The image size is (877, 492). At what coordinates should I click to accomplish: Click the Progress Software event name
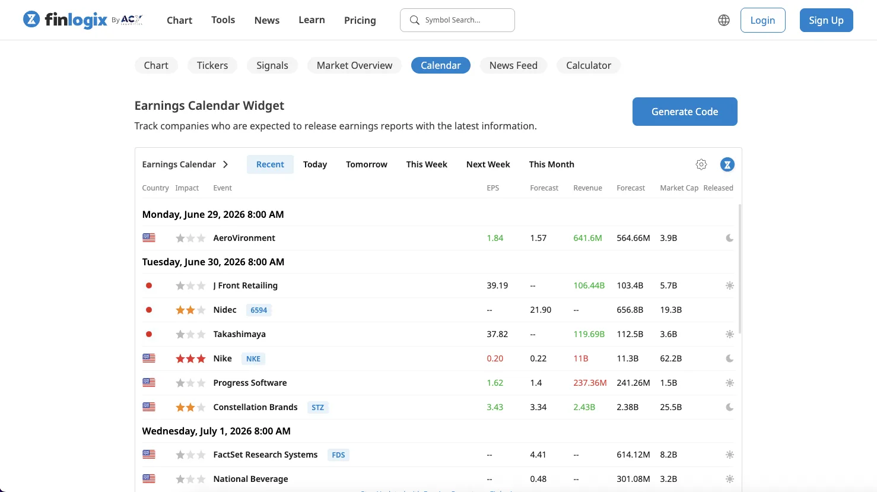[x=250, y=383]
